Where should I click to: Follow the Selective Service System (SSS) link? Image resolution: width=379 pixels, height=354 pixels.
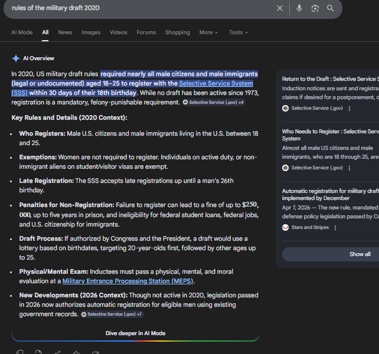click(x=216, y=83)
